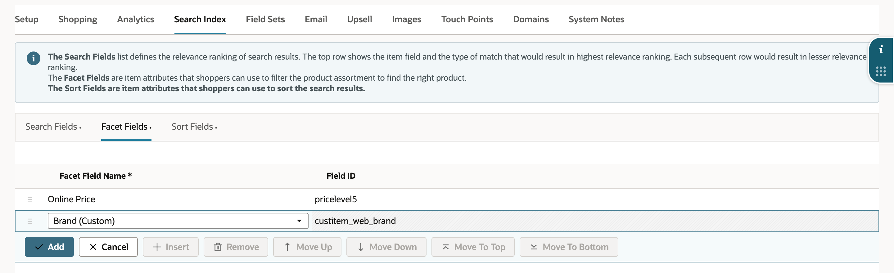Open the side help panel info icon

(881, 50)
